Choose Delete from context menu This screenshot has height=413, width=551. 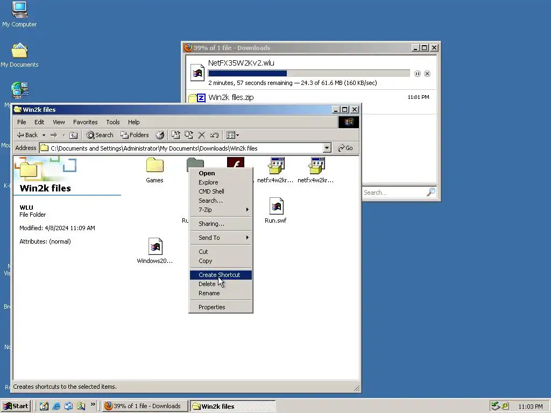tap(221, 284)
